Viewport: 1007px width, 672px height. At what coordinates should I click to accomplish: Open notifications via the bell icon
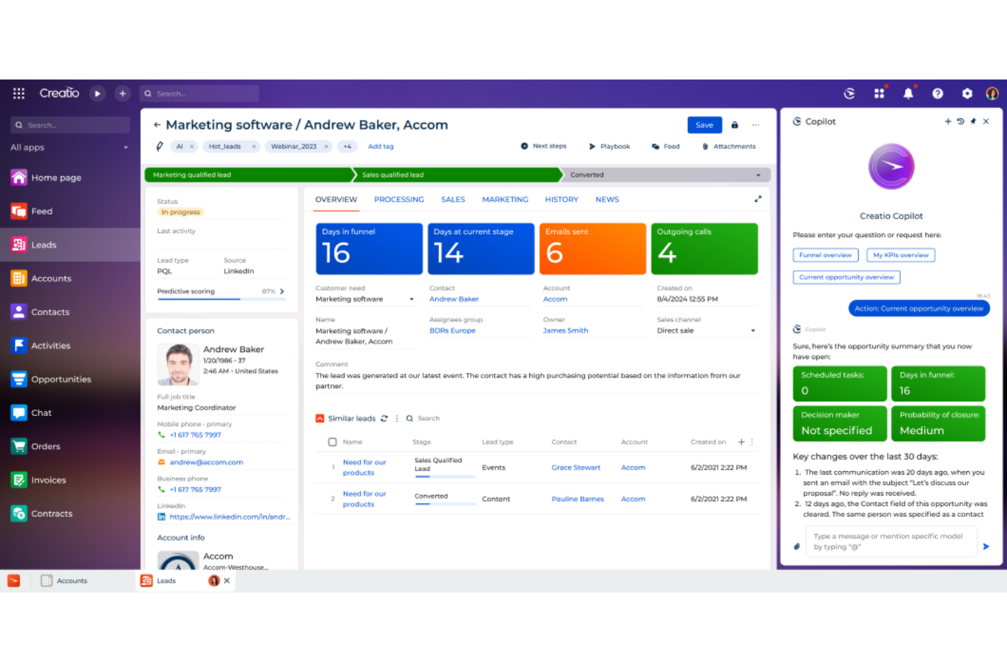pyautogui.click(x=908, y=93)
